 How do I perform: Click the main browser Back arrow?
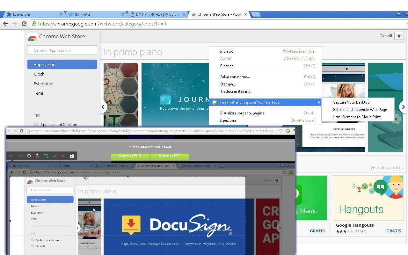pos(5,24)
